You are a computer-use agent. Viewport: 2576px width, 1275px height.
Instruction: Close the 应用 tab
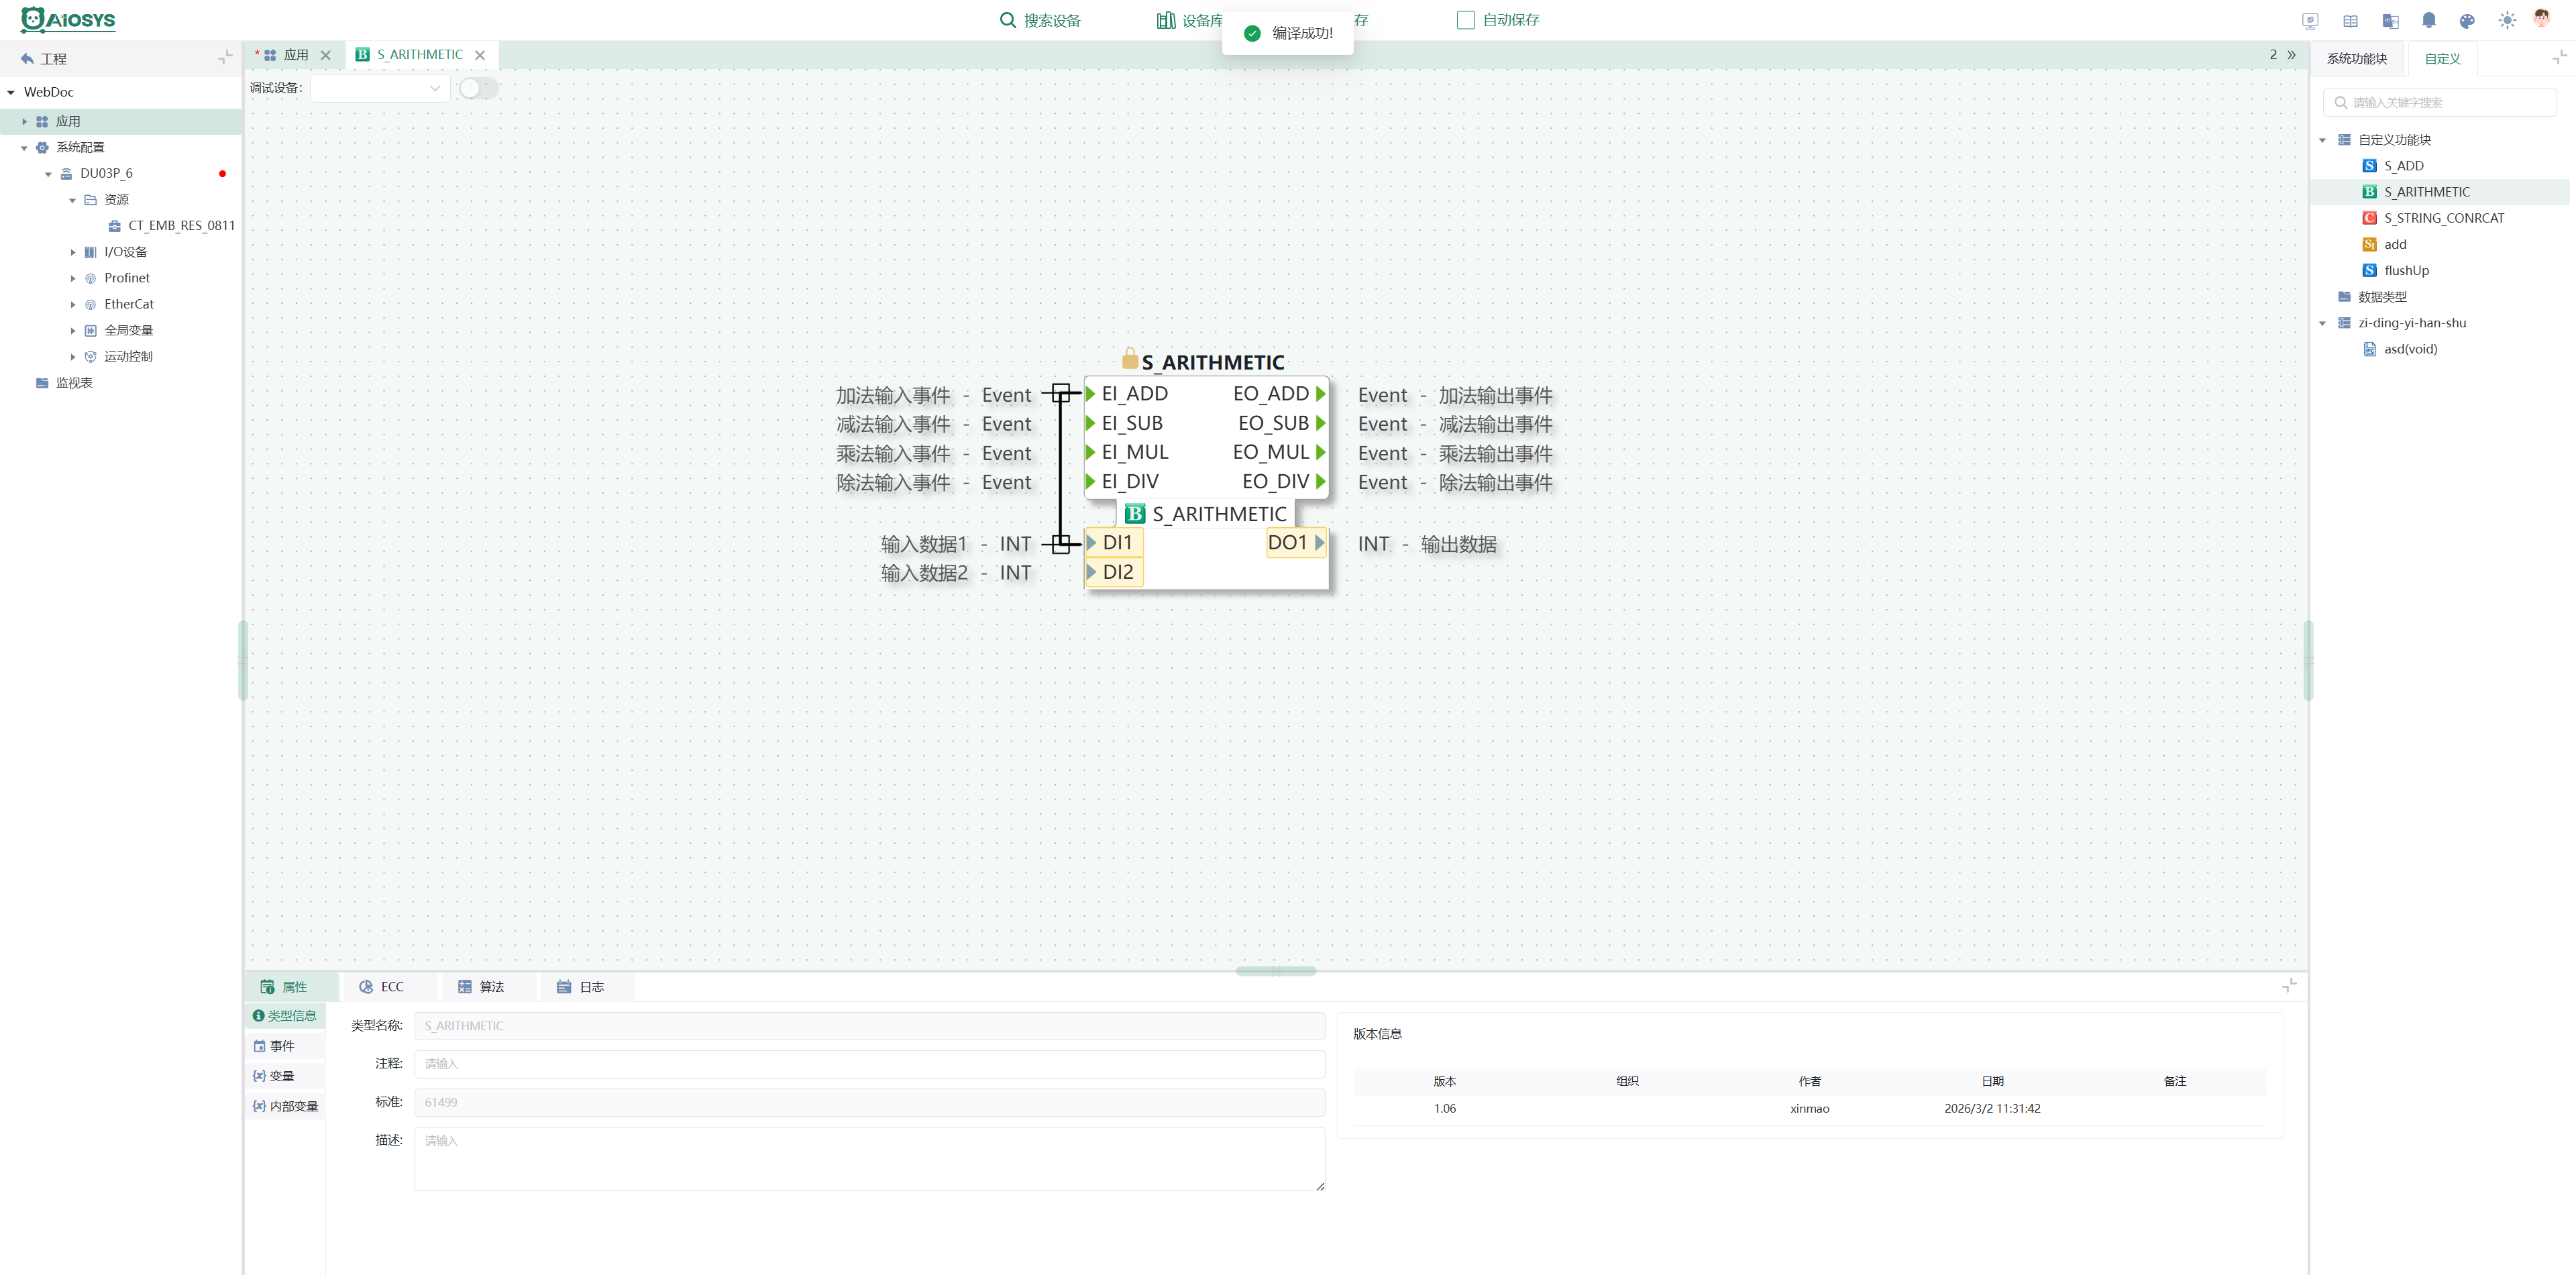[325, 56]
